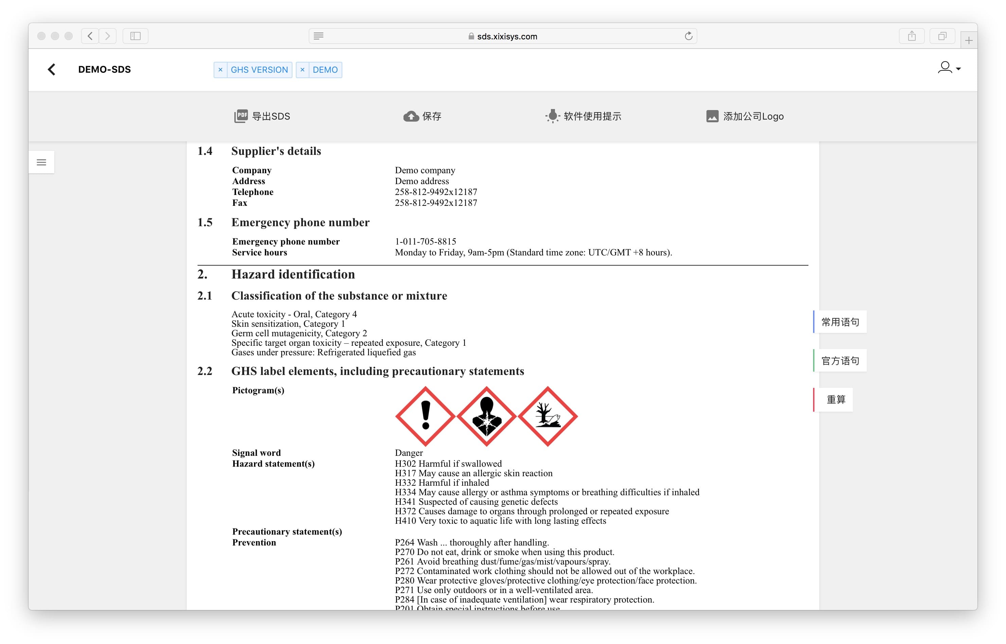Click 'H332 Harmful if inhaled'

click(x=442, y=483)
